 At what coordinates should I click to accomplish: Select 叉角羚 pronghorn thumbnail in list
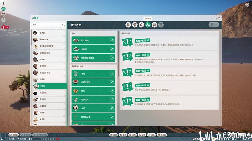36,119
